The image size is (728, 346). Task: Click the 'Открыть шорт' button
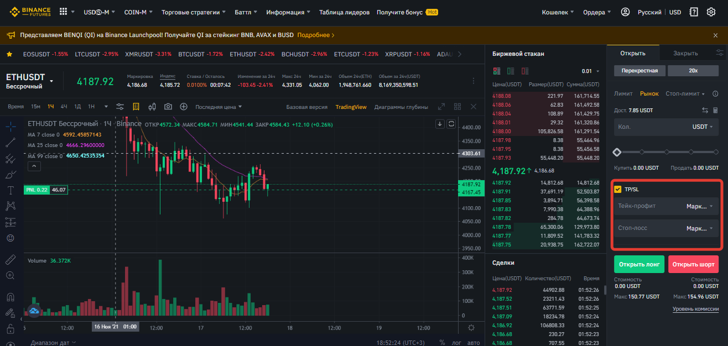pyautogui.click(x=693, y=264)
